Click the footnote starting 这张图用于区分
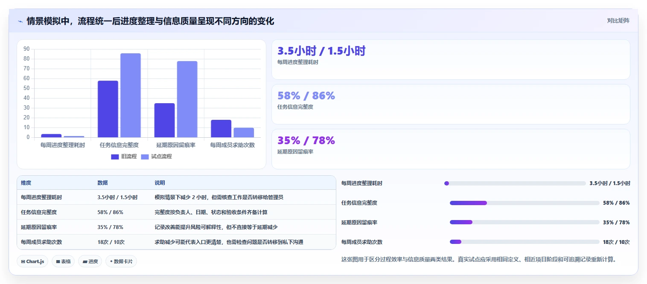The height and width of the screenshot is (284, 647). (479, 259)
